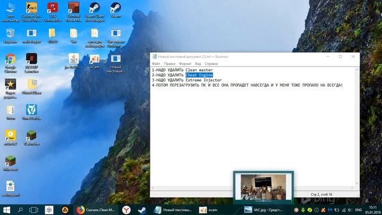The image size is (382, 215).
Task: Switch to 'VAC.jpg' photo viewer taskbar button
Action: click(x=264, y=210)
